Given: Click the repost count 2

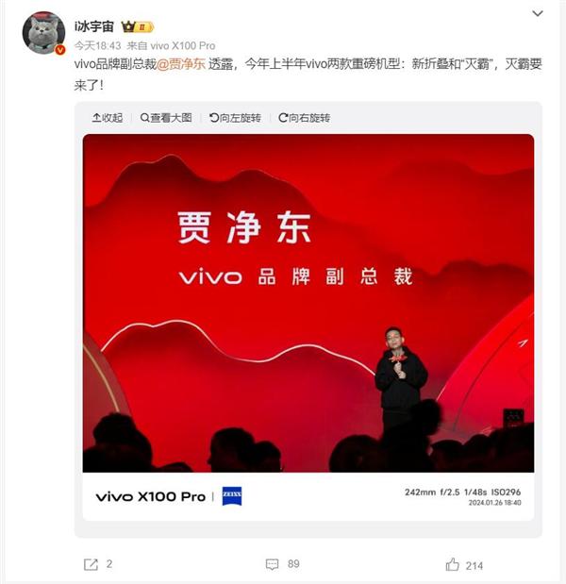Looking at the screenshot, I should tap(109, 564).
